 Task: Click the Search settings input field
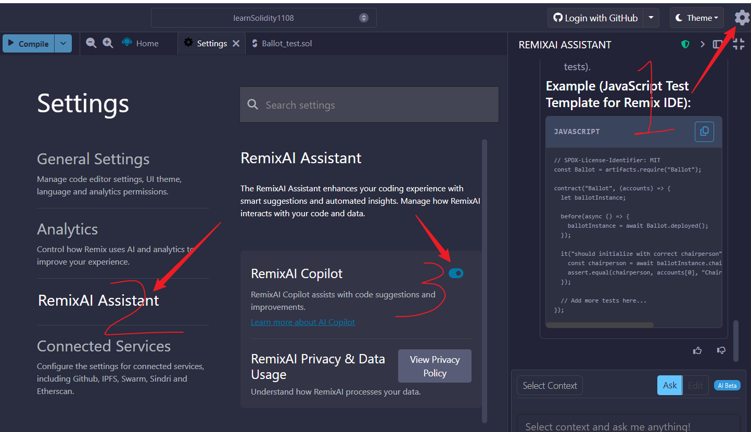(370, 105)
